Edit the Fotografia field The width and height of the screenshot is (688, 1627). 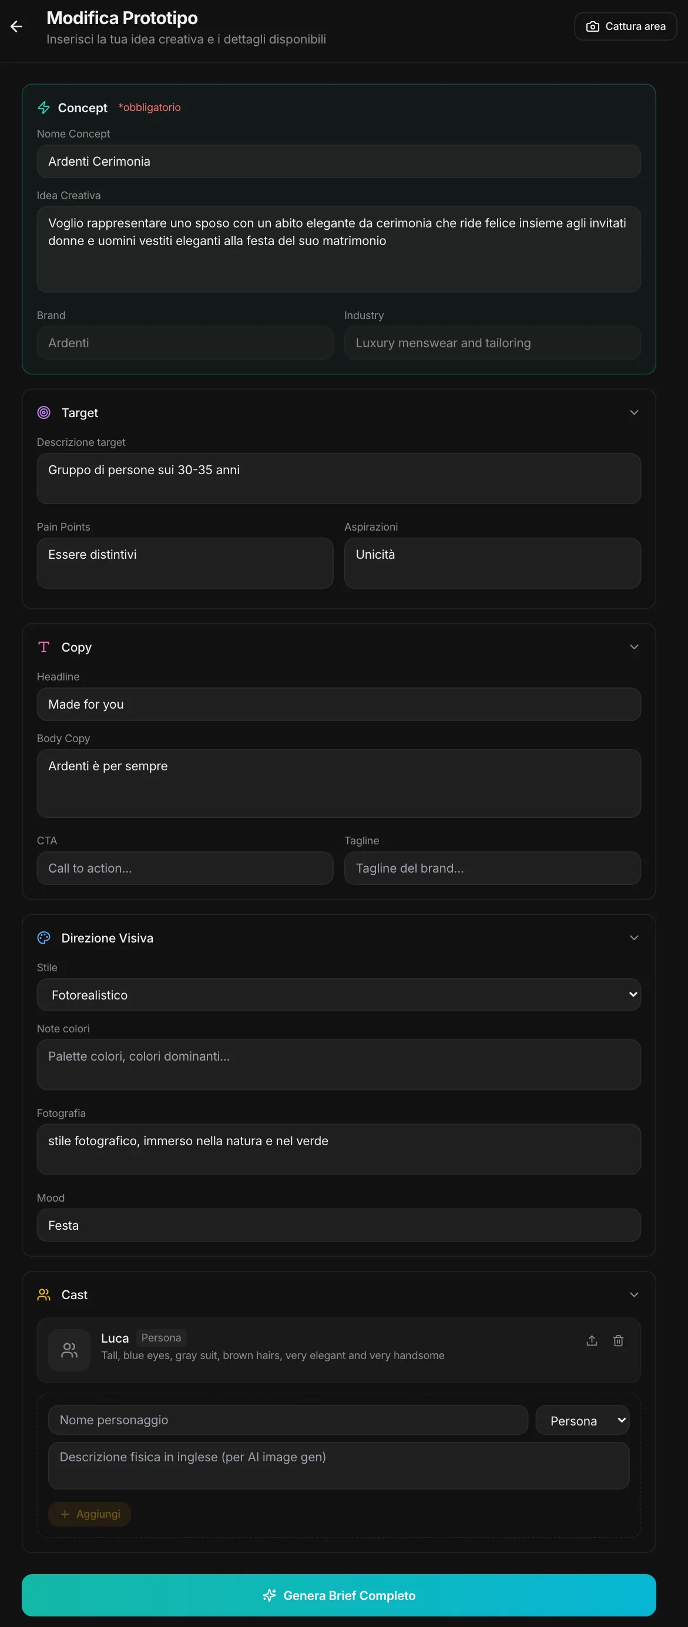click(338, 1149)
